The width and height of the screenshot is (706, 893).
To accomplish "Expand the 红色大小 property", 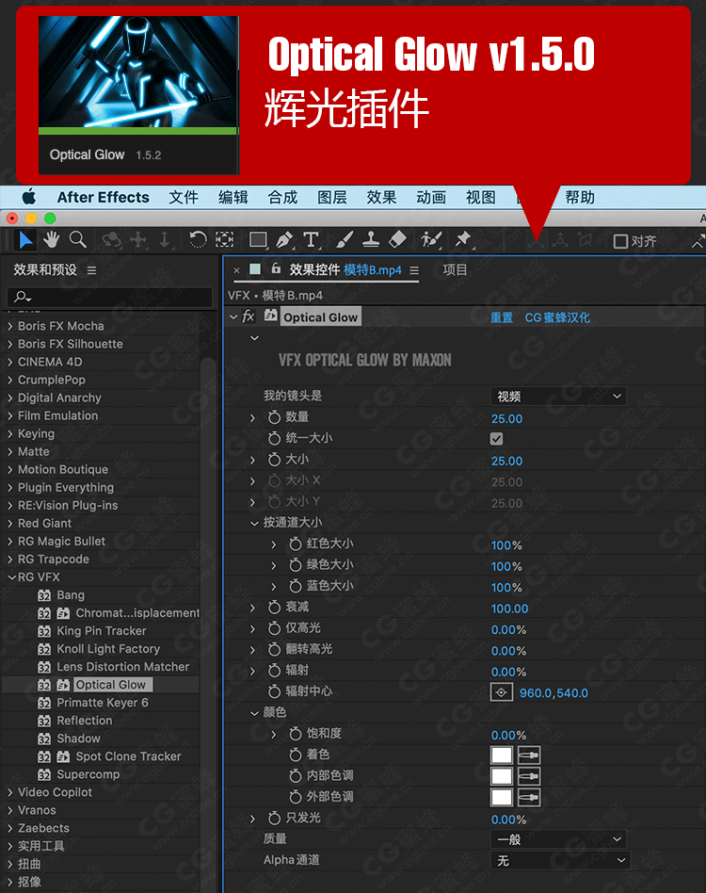I will [274, 544].
